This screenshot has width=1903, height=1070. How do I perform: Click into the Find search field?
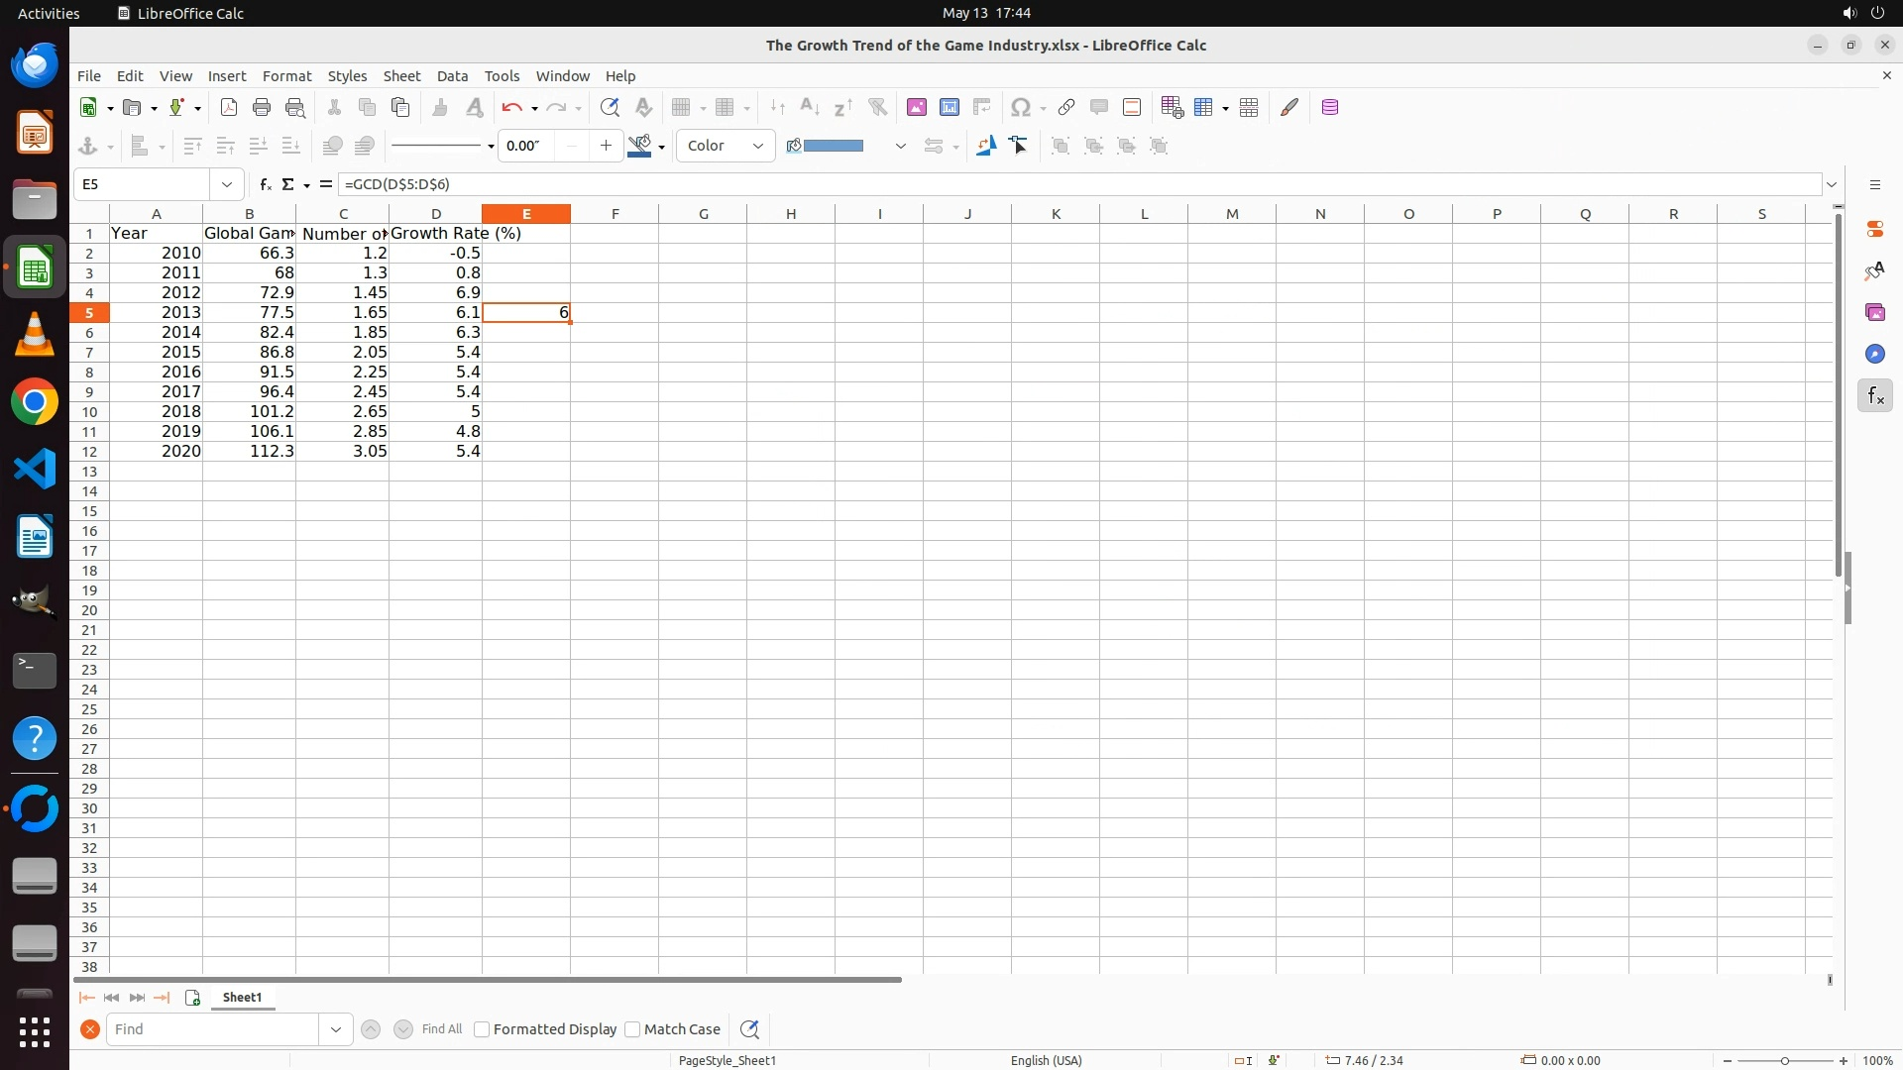pos(213,1029)
